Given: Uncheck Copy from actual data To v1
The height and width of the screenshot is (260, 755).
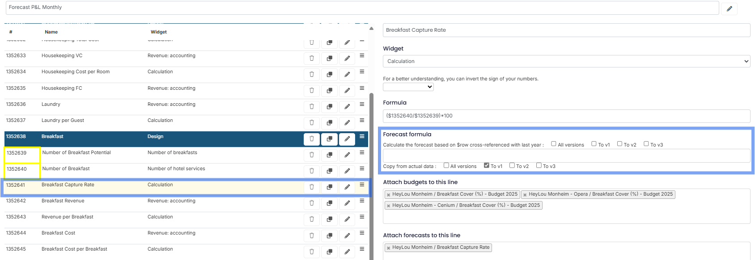Looking at the screenshot, I should [x=487, y=165].
